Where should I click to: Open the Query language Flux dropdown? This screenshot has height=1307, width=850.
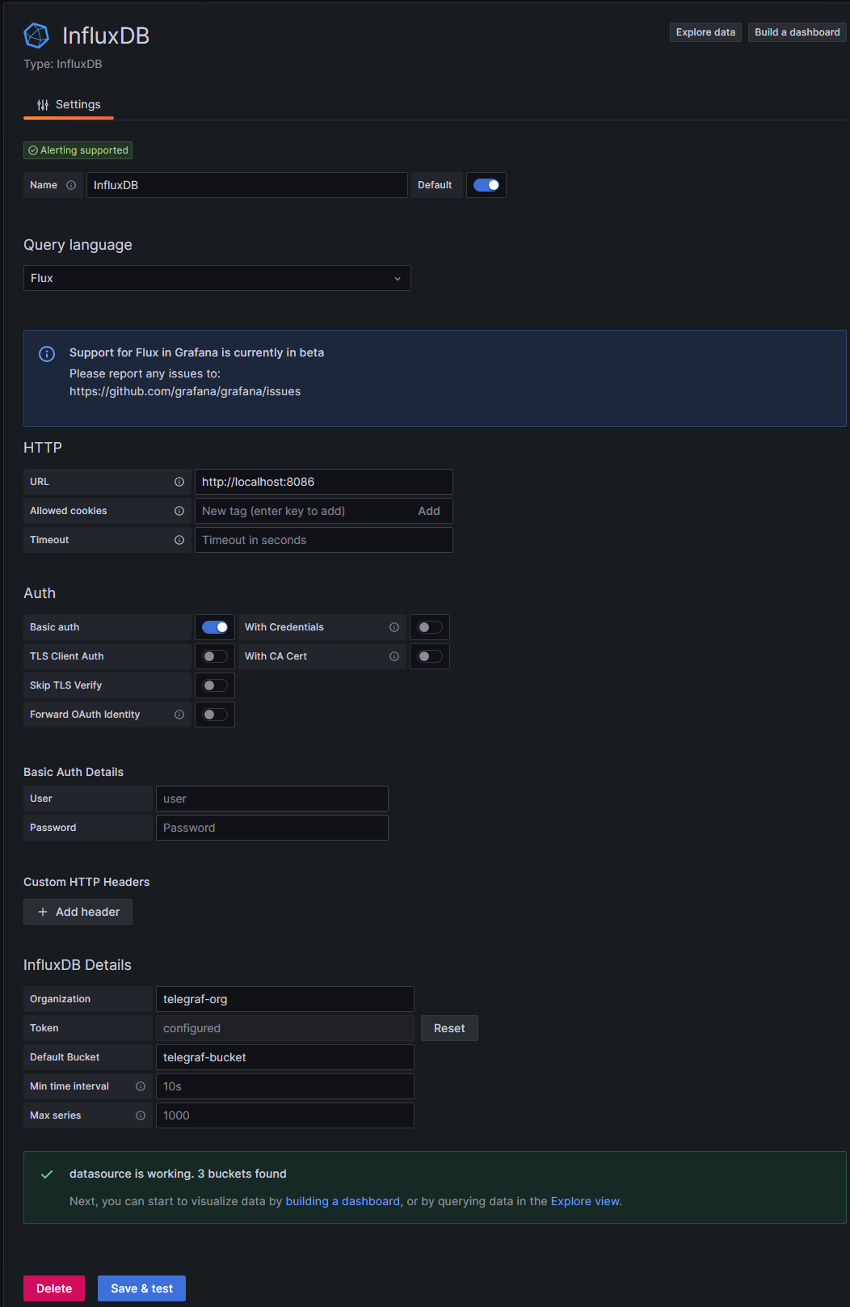click(x=217, y=278)
